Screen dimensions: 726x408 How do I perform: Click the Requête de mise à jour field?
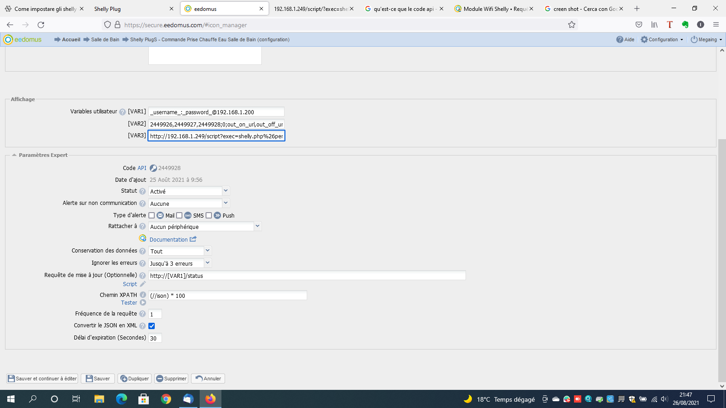307,276
